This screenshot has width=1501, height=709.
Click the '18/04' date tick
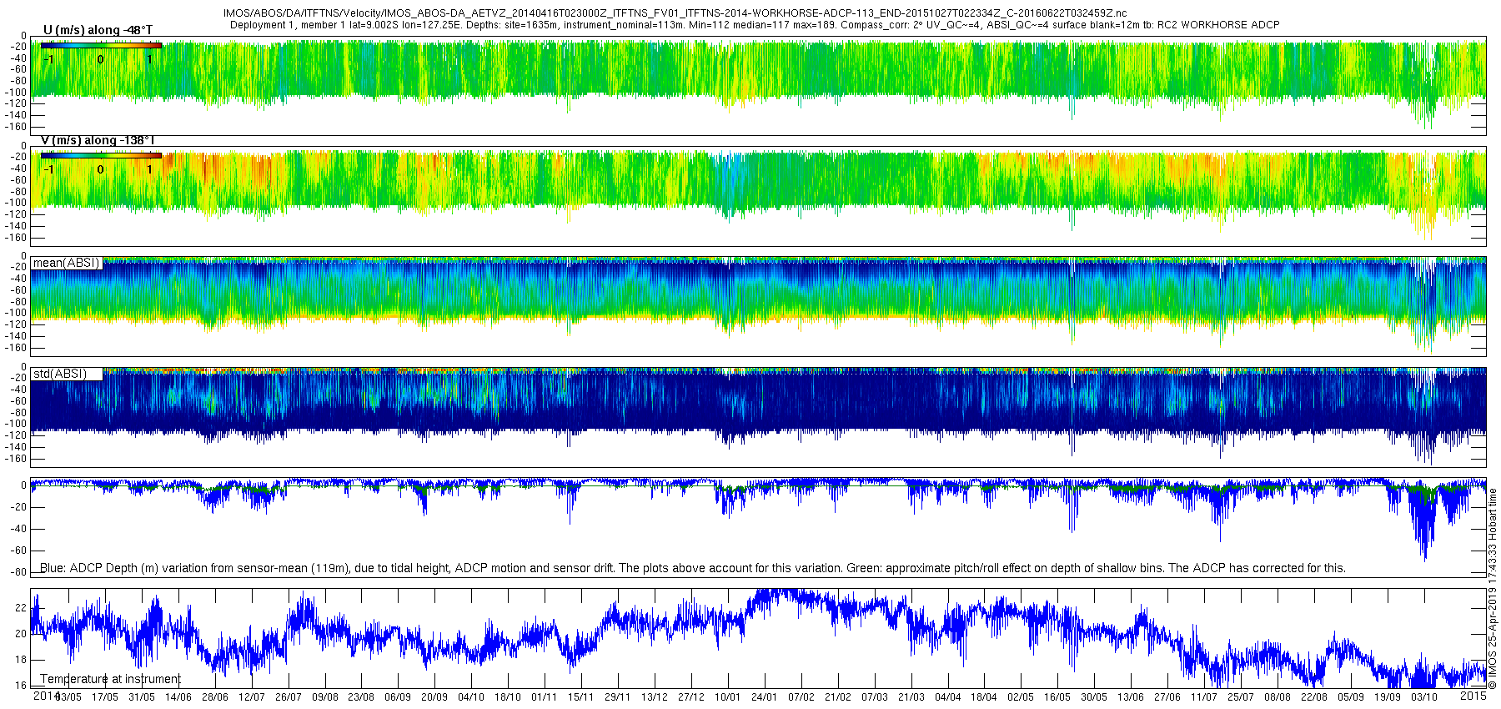(x=984, y=697)
